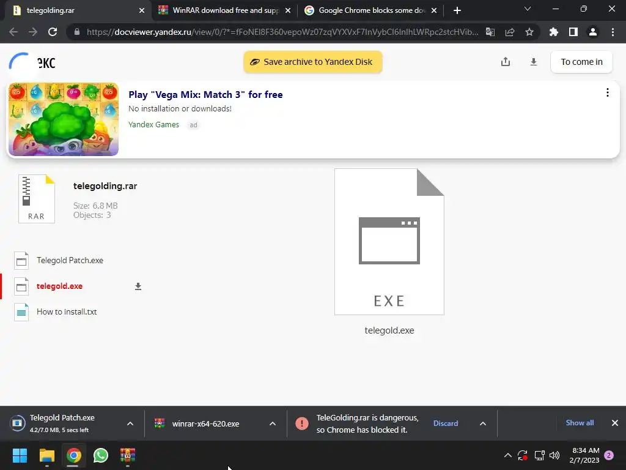Click the network display tray icon
This screenshot has width=626, height=470.
click(x=539, y=455)
